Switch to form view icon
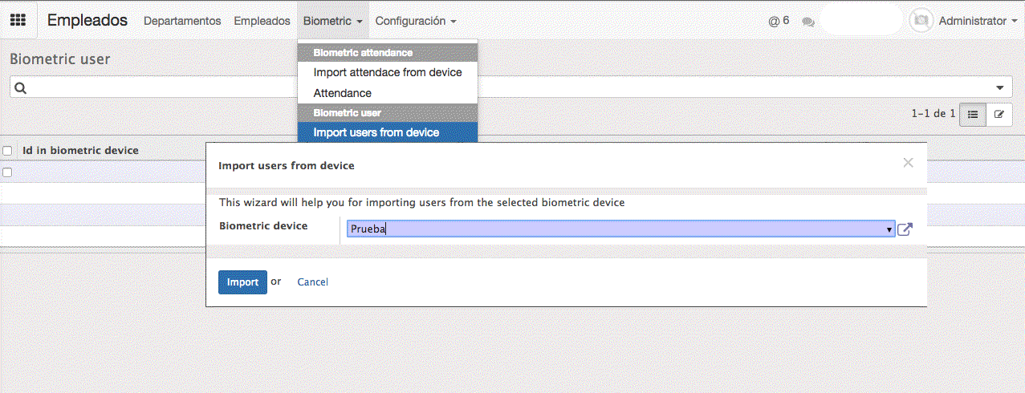 999,115
